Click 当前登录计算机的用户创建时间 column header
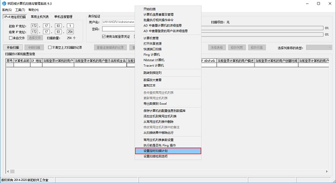 coord(276,61)
